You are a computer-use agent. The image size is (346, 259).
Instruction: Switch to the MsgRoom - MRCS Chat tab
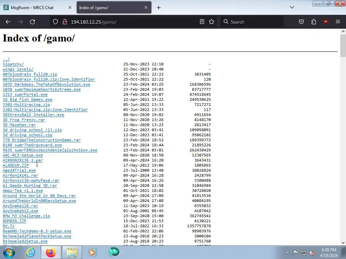pos(38,7)
